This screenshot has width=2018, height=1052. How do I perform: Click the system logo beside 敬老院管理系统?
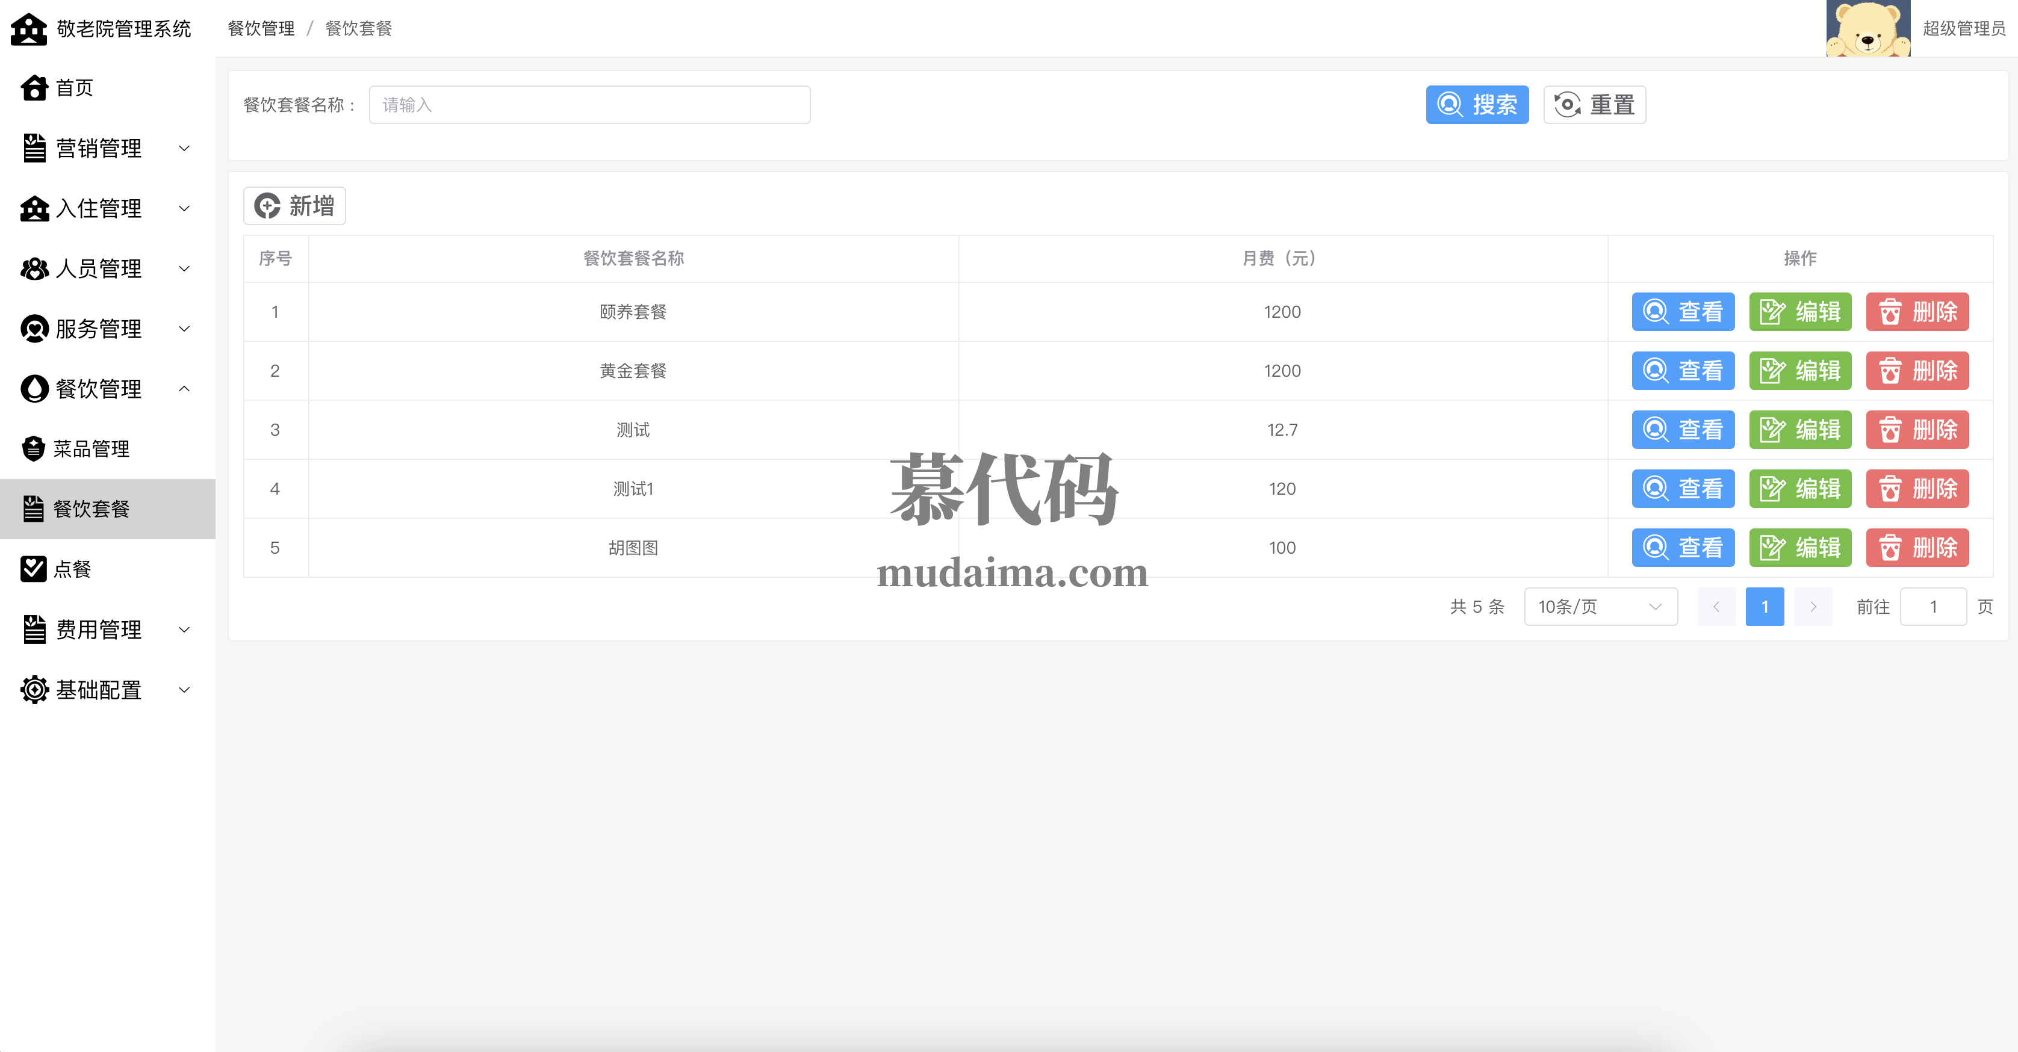click(29, 29)
